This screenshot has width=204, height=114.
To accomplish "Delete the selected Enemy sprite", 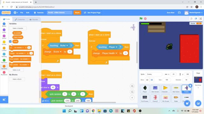I will pos(190,85).
